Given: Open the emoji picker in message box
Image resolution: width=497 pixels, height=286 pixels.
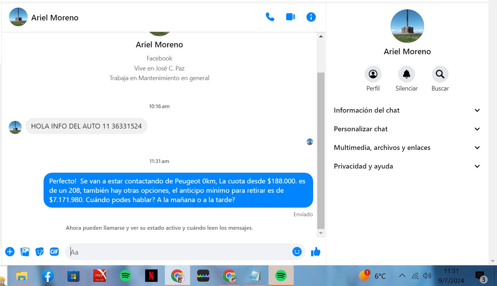Looking at the screenshot, I should pyautogui.click(x=297, y=252).
